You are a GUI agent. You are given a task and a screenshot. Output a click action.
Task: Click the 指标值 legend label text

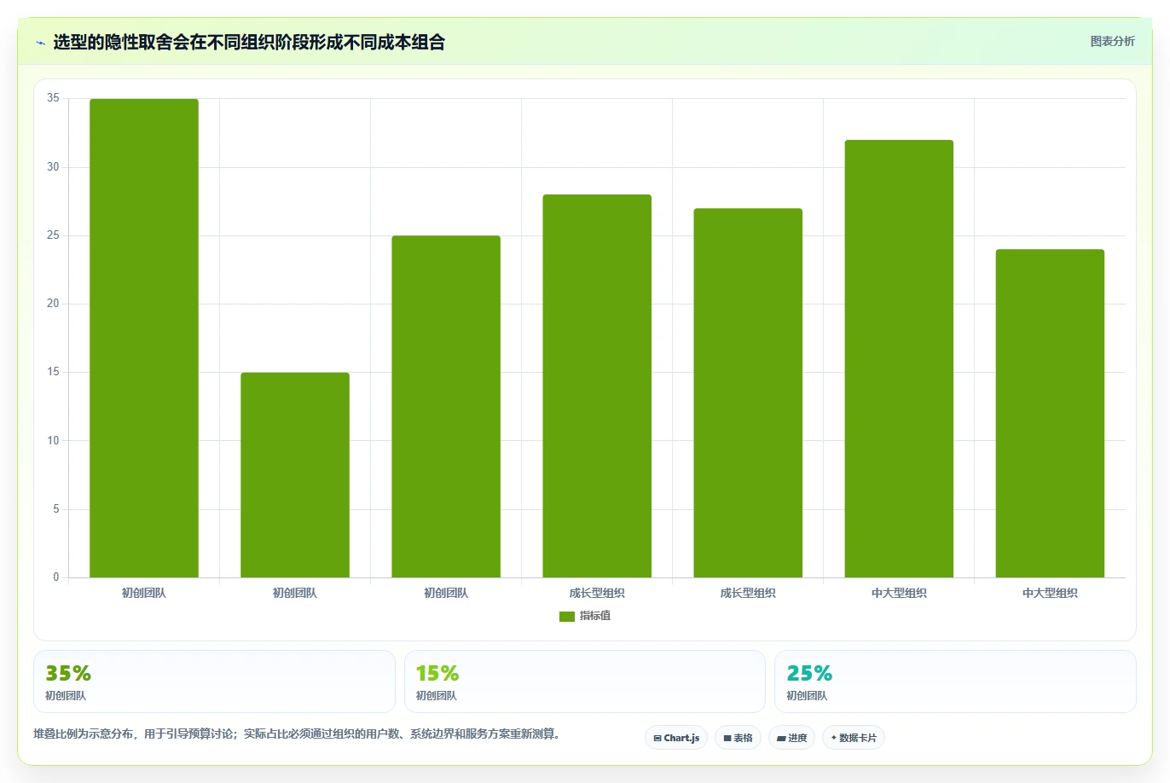tap(595, 616)
